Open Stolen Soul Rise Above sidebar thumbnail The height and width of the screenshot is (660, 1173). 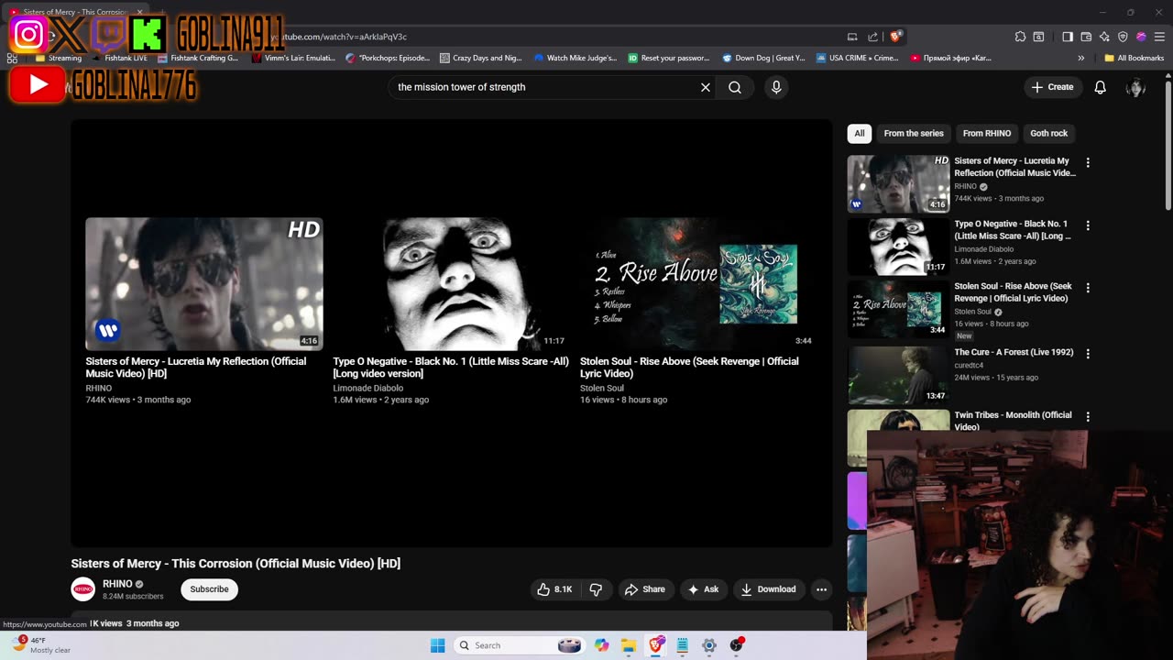pos(898,309)
